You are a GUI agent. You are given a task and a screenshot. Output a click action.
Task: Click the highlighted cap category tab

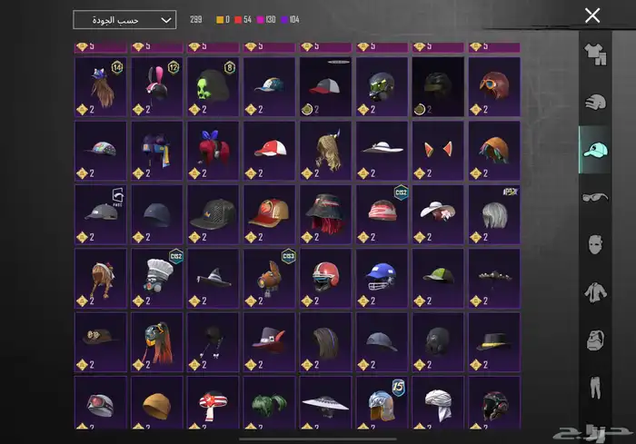(x=595, y=150)
